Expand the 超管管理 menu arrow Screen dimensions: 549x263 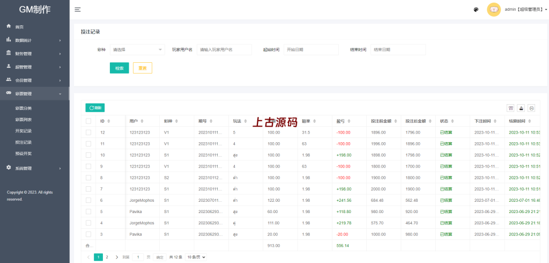pyautogui.click(x=60, y=67)
